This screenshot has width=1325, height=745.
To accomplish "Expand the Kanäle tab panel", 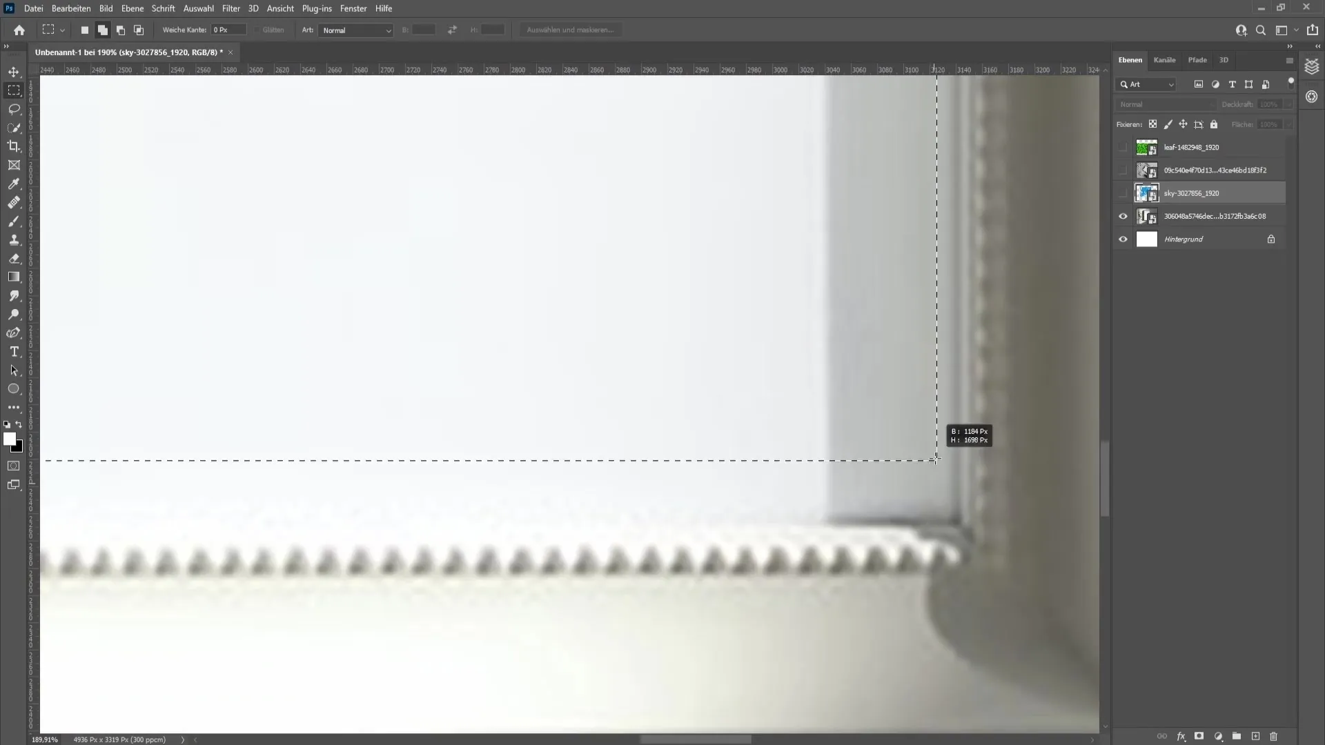I will (x=1165, y=59).
